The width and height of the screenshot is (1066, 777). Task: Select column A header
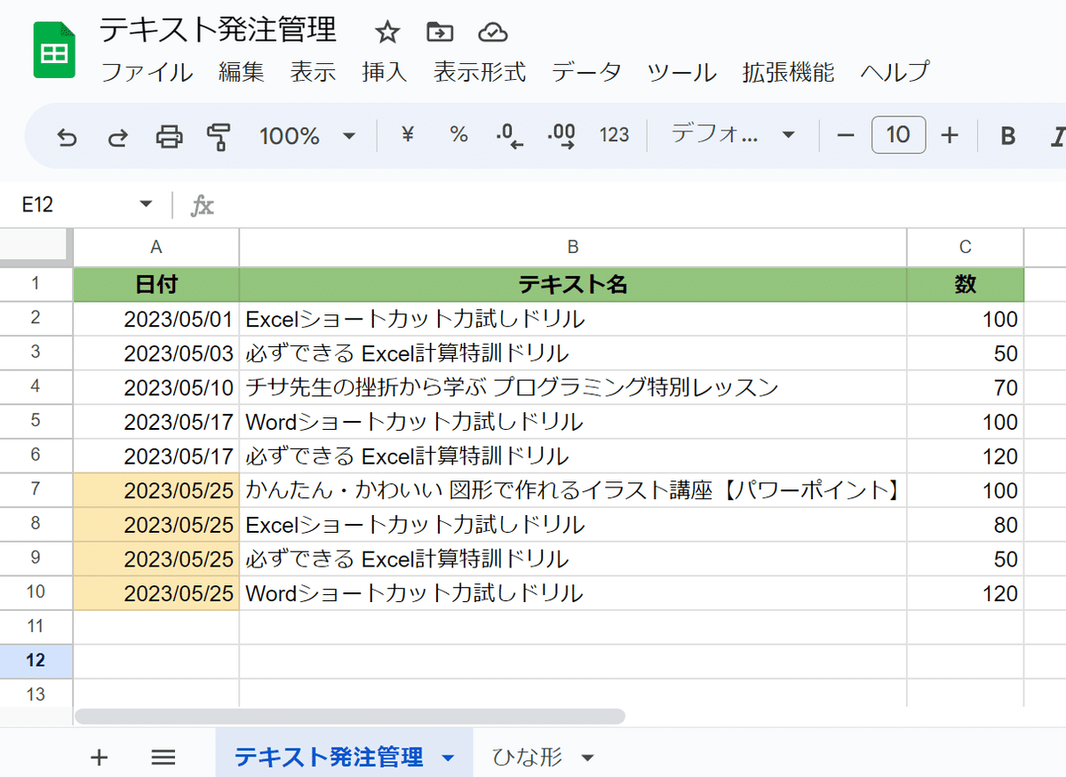coord(156,247)
